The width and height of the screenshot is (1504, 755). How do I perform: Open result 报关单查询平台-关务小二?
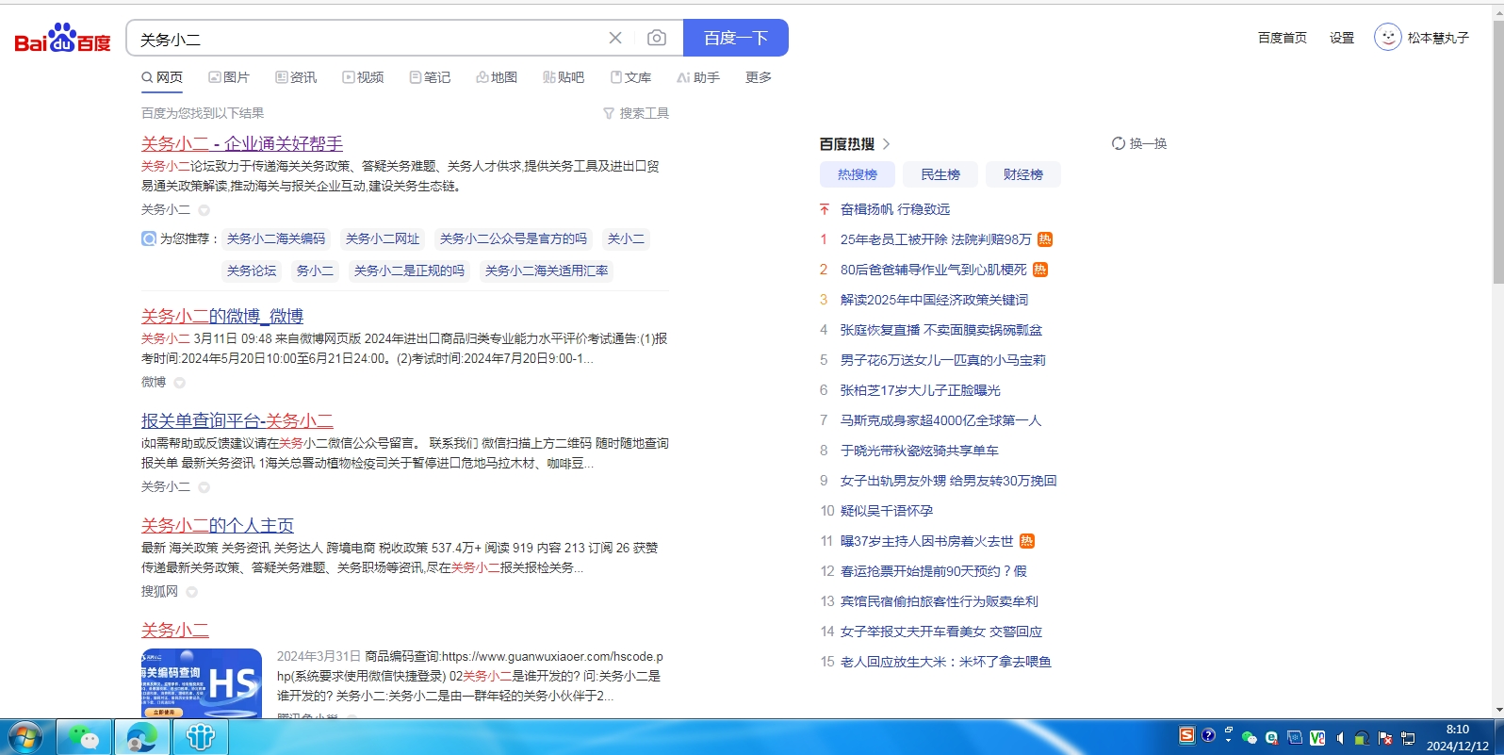(x=237, y=420)
